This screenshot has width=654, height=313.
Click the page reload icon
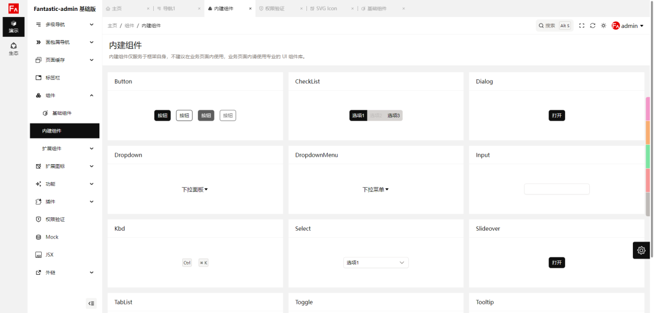pos(593,25)
